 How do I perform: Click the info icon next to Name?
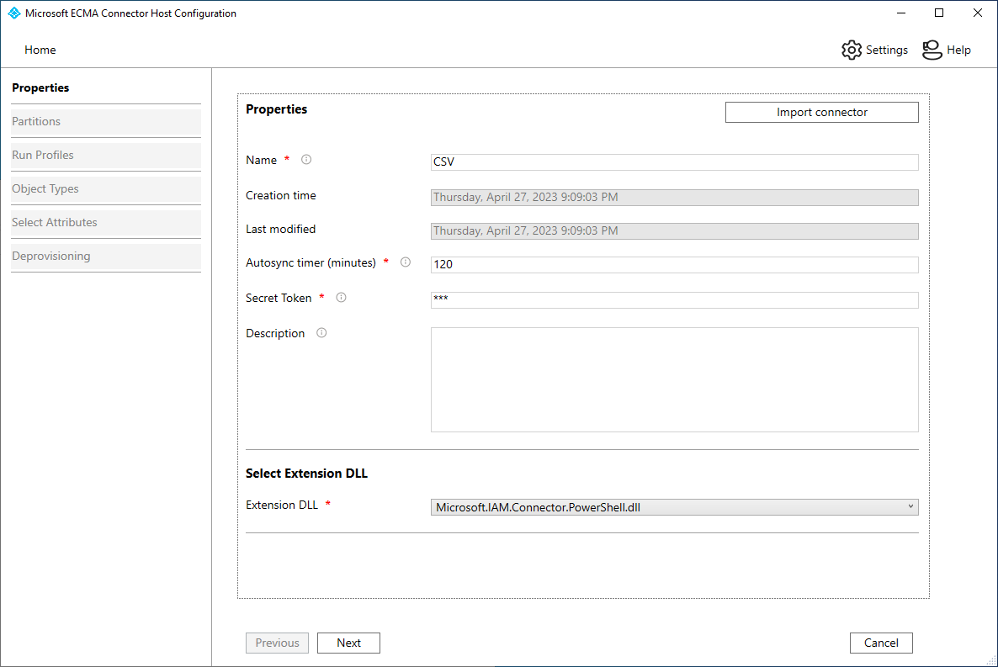(x=306, y=160)
